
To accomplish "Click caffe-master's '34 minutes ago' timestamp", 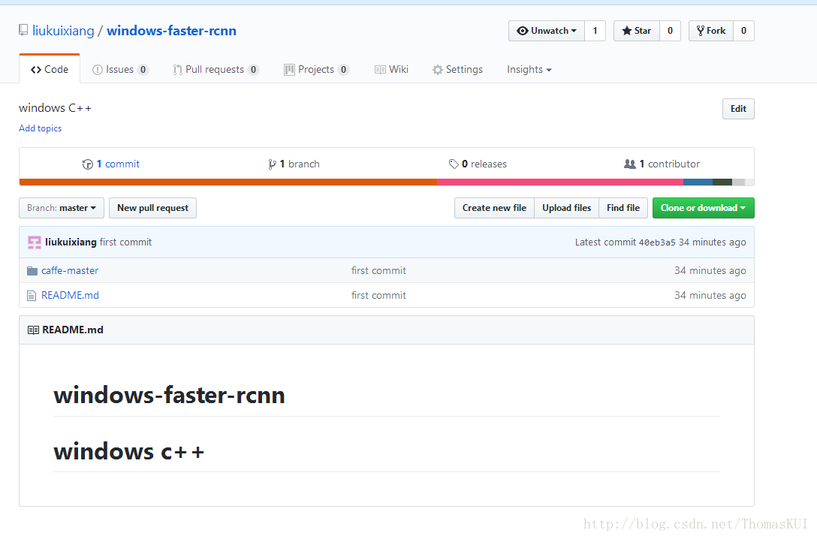I will pos(710,271).
